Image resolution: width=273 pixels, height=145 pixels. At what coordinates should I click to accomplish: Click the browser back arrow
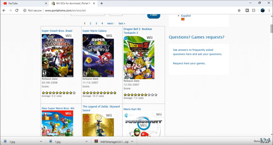(4, 10)
